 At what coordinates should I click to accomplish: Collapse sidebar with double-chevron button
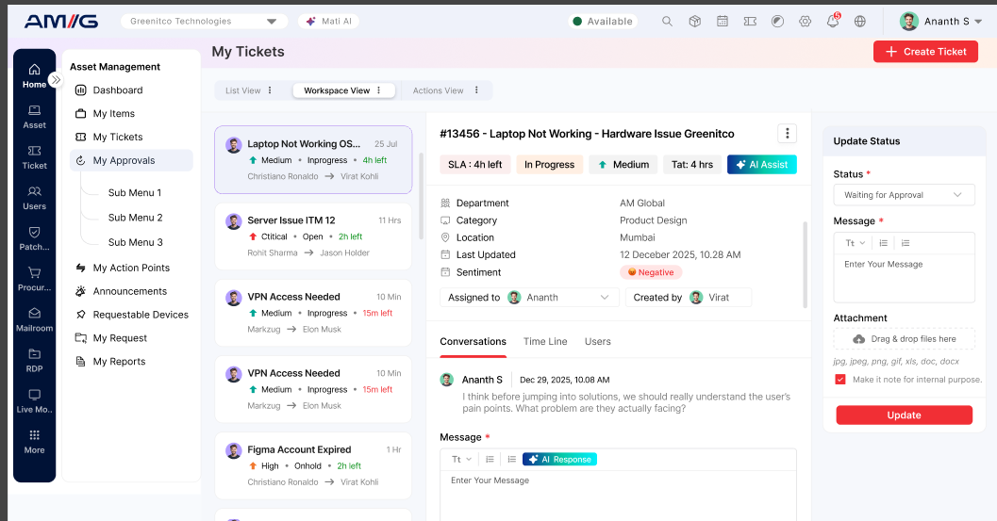[56, 79]
